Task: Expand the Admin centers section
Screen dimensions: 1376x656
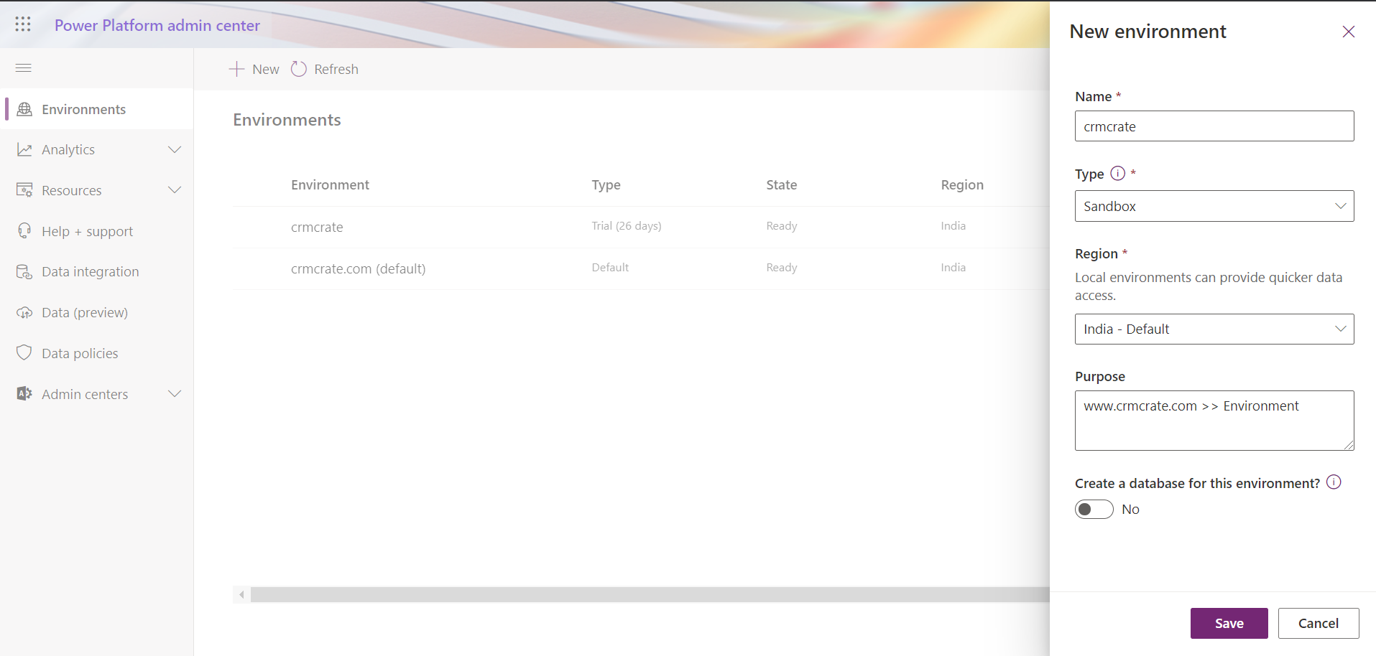Action: [x=175, y=393]
